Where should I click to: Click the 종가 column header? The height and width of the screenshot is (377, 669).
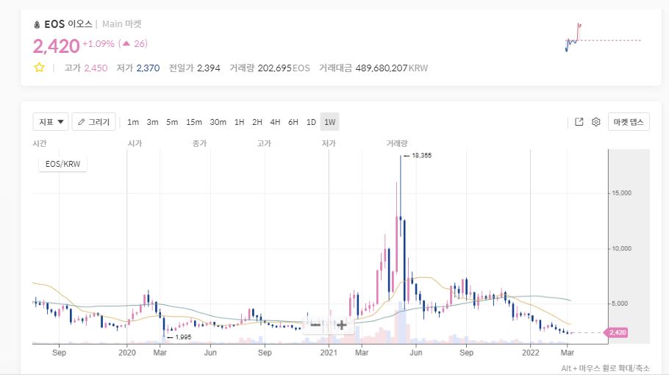click(x=199, y=143)
